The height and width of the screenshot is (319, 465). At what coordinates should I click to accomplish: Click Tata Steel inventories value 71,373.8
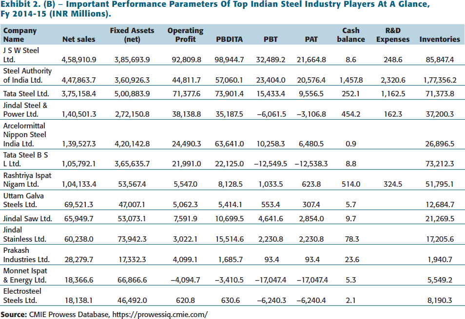coord(440,94)
